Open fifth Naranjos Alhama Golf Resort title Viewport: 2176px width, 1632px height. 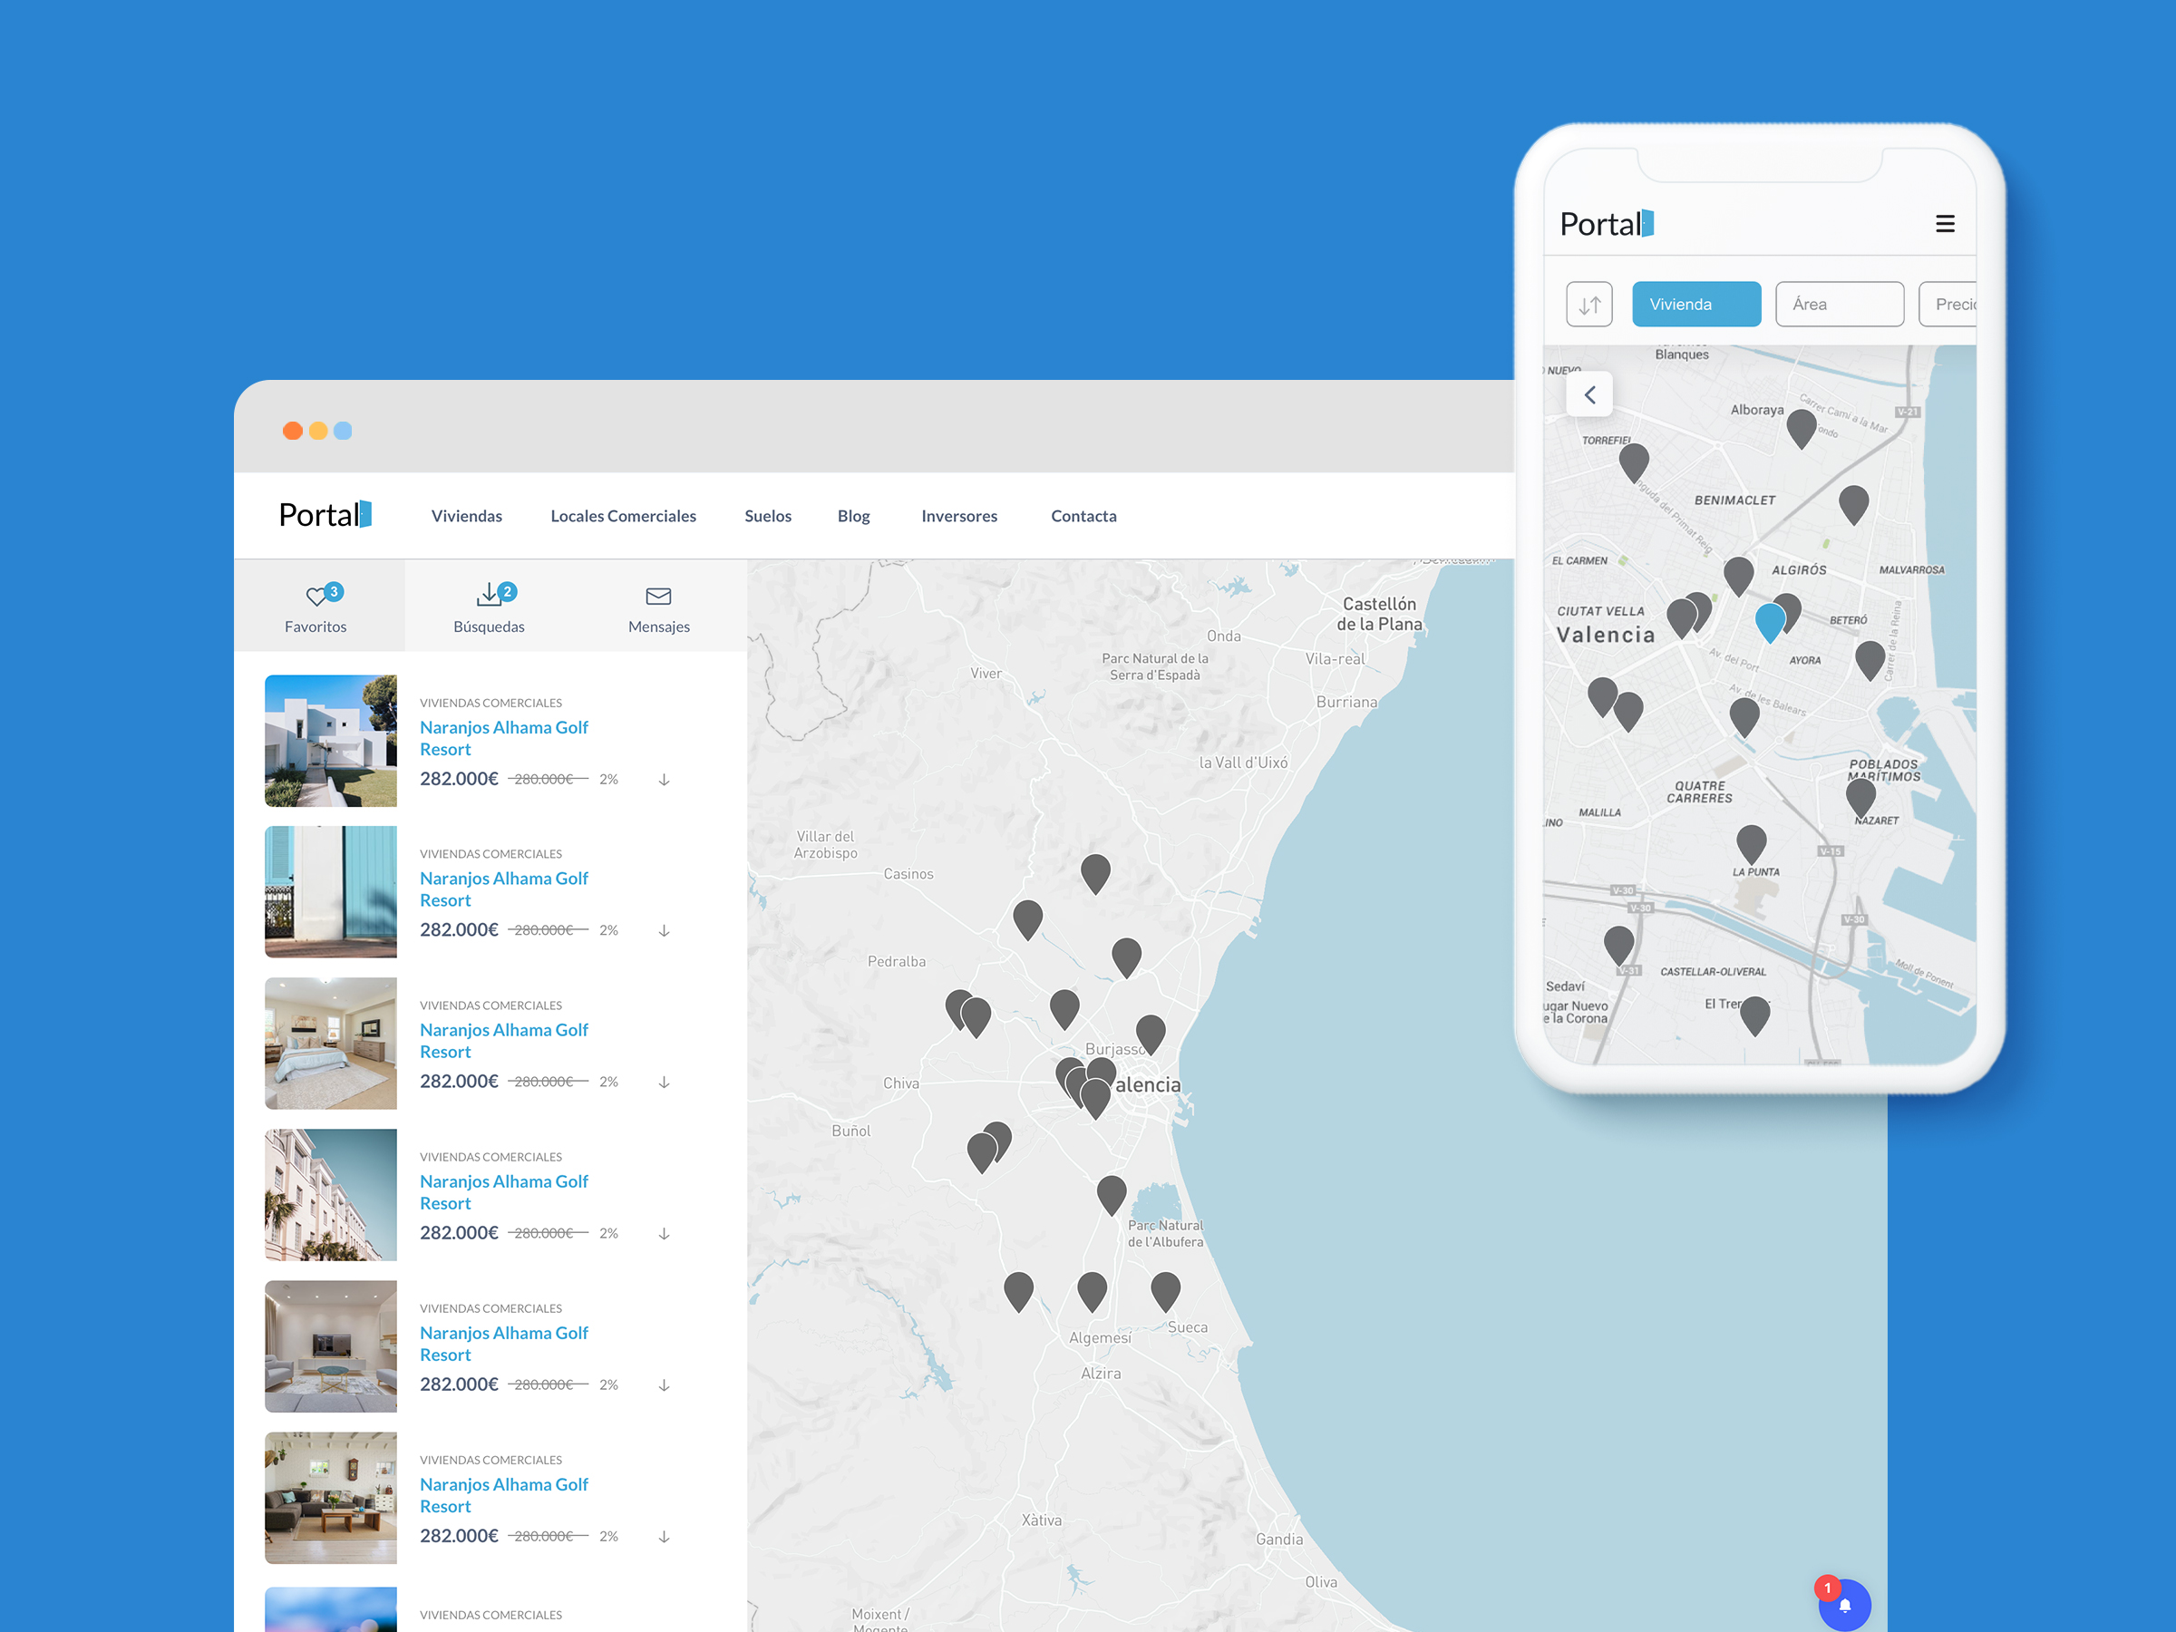504,1344
